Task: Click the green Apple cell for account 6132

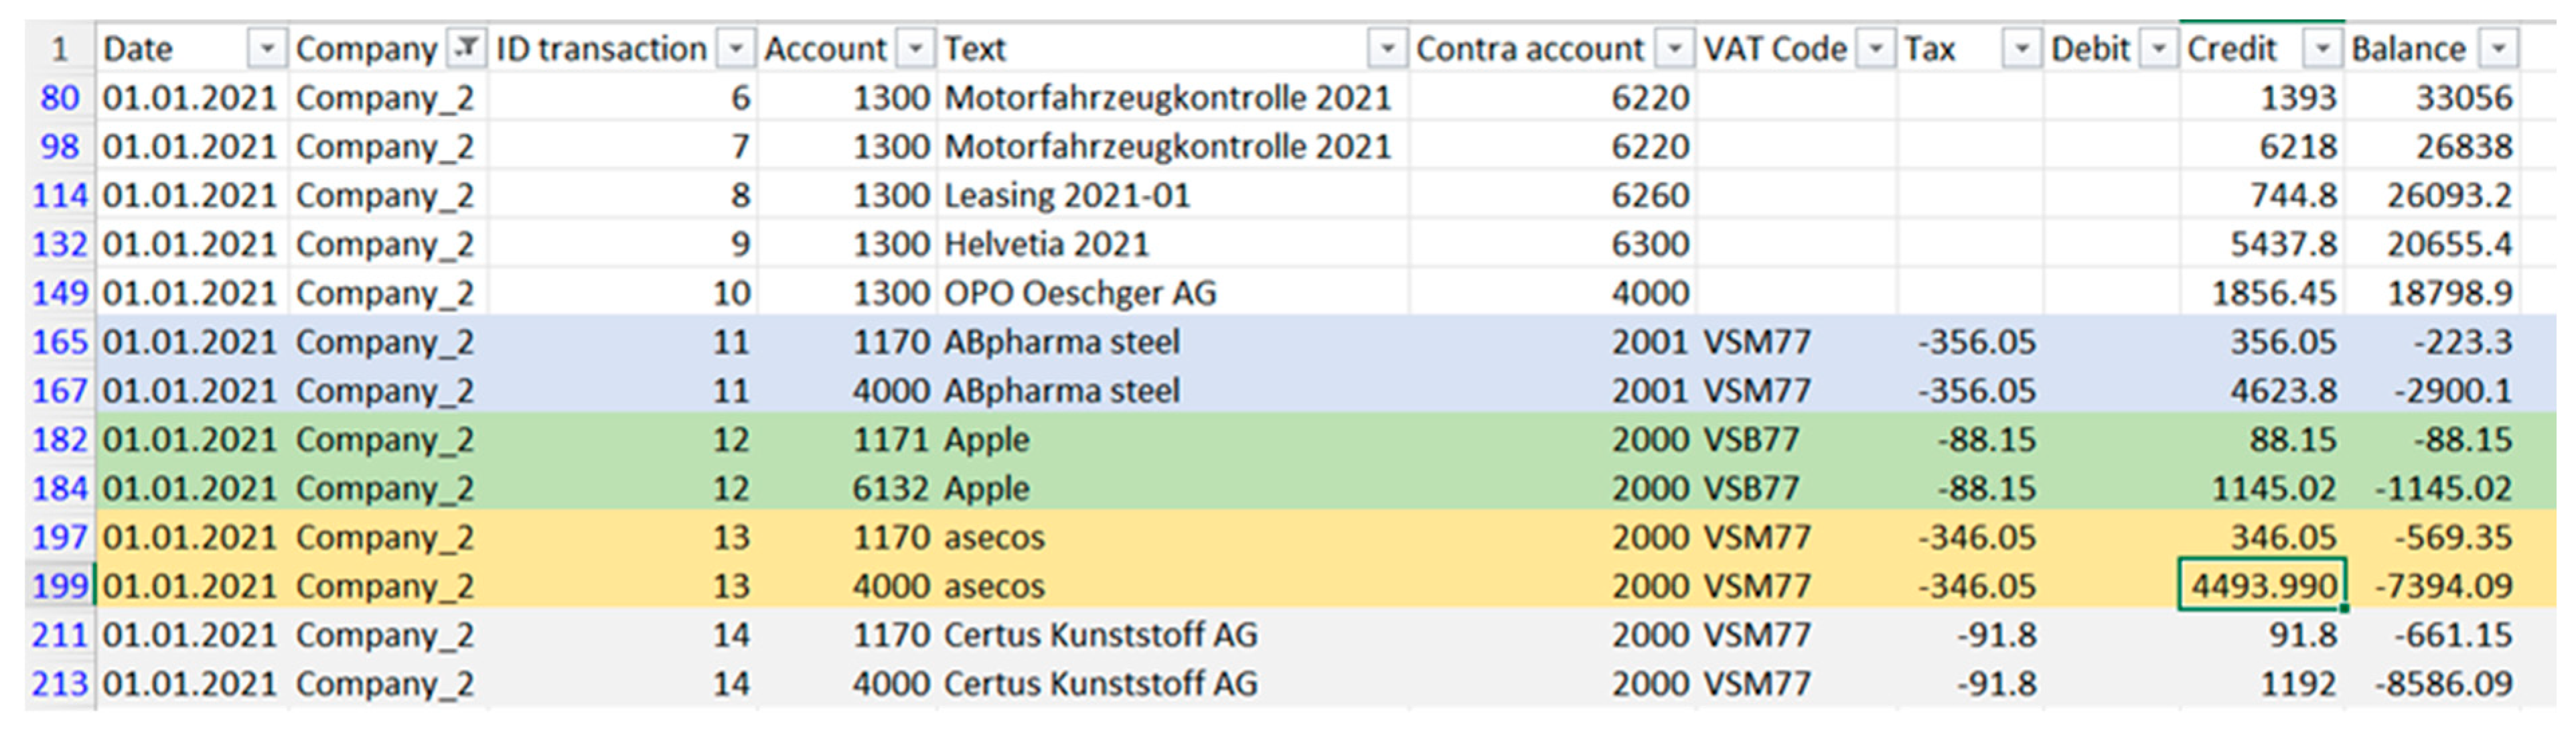Action: (1173, 488)
